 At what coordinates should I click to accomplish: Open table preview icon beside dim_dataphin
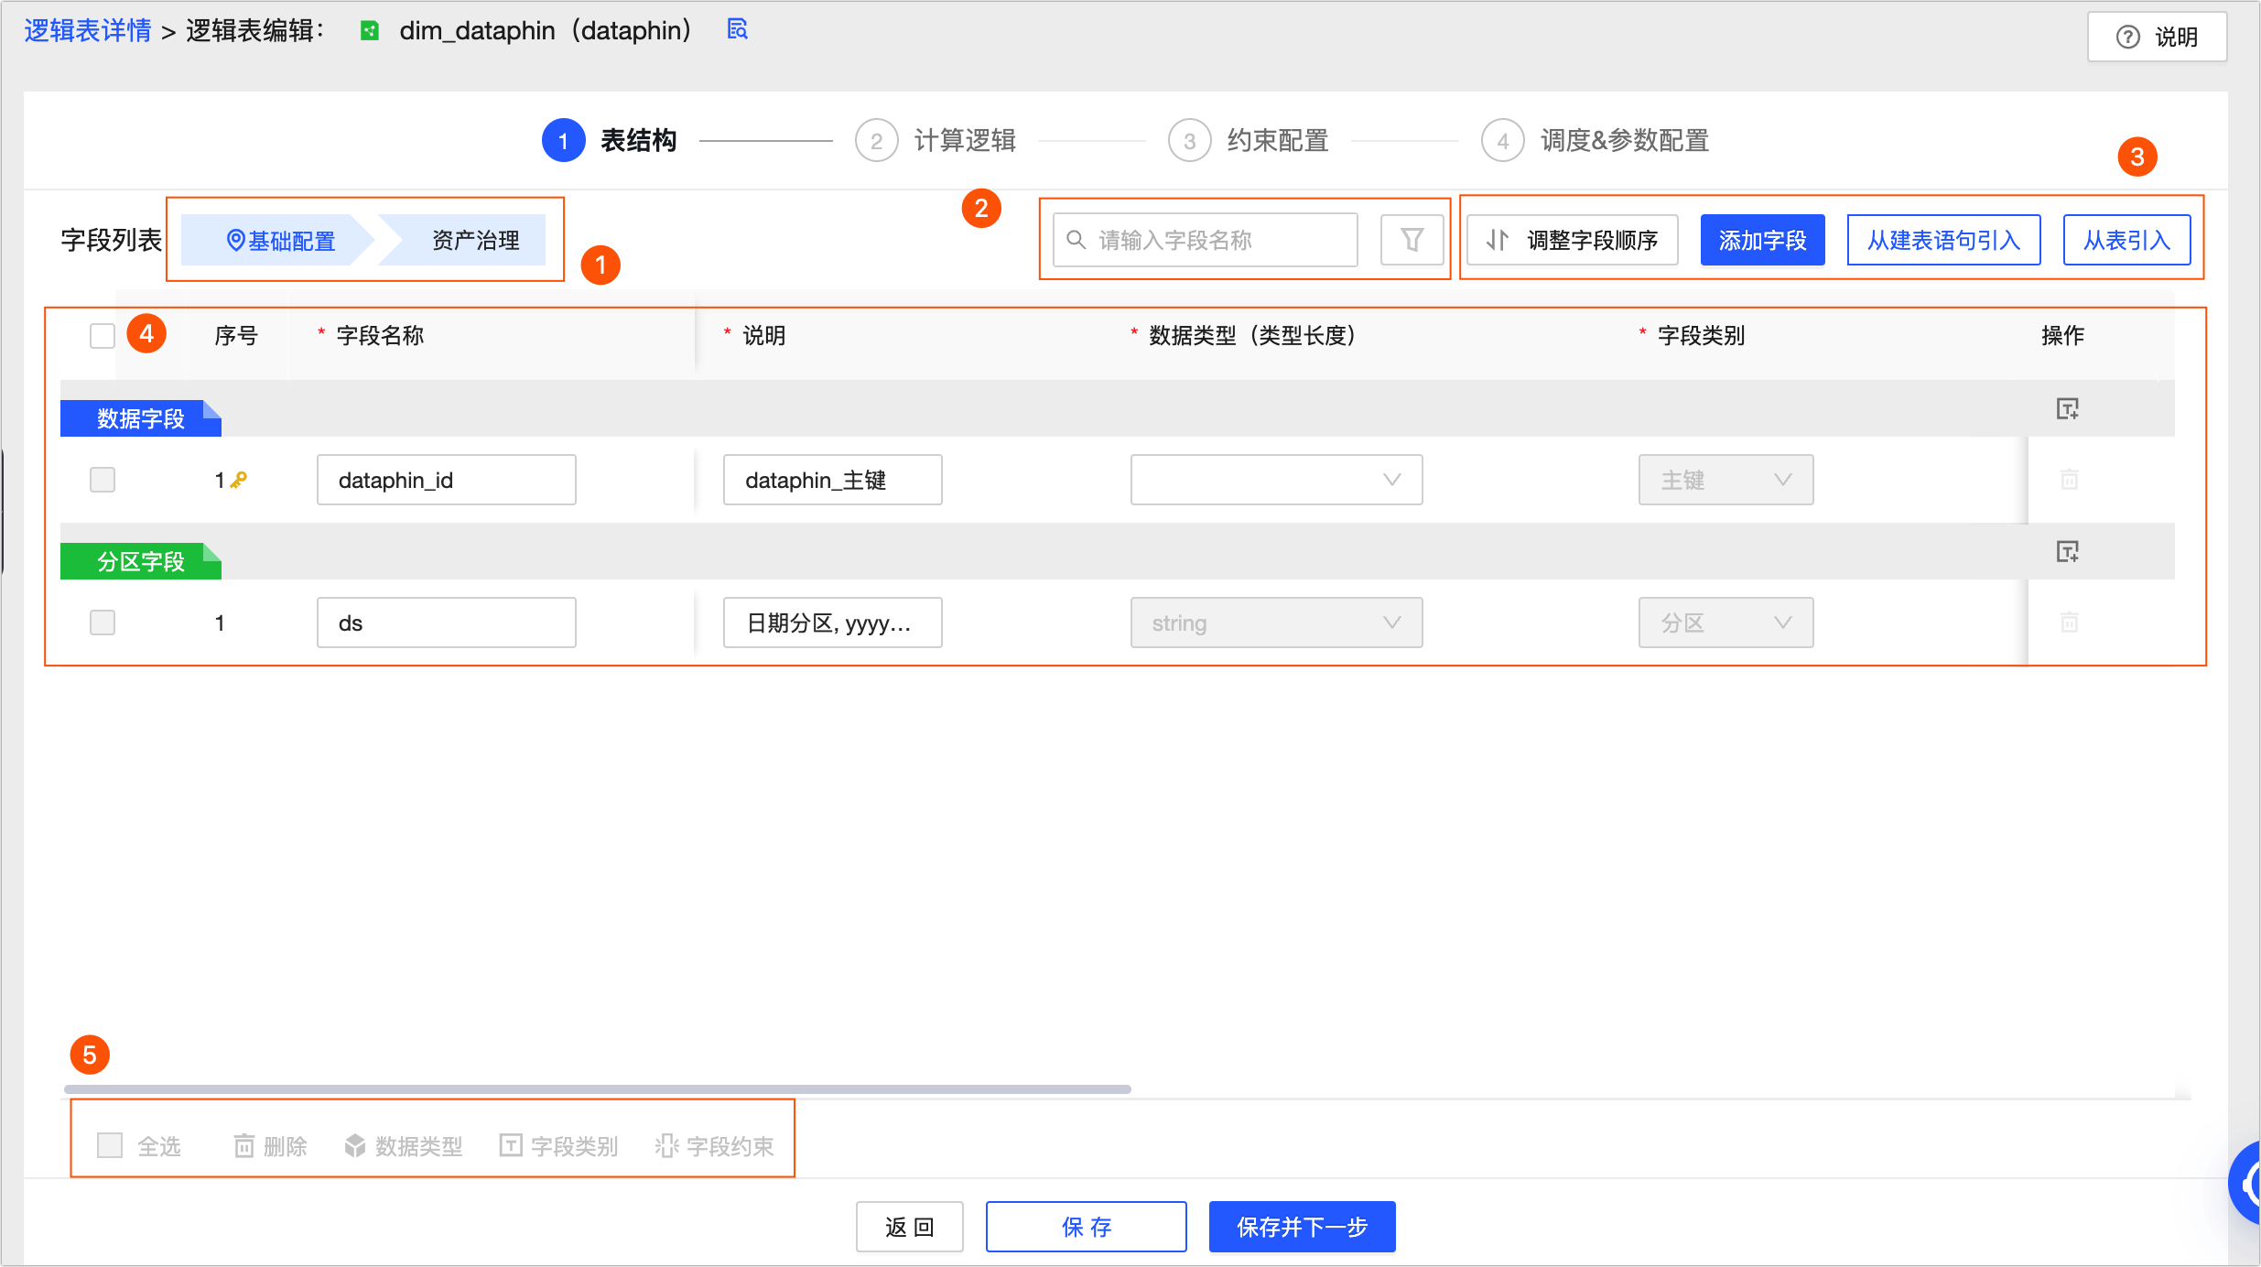(737, 29)
